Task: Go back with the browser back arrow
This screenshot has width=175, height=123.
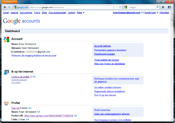Action: (x=5, y=7)
